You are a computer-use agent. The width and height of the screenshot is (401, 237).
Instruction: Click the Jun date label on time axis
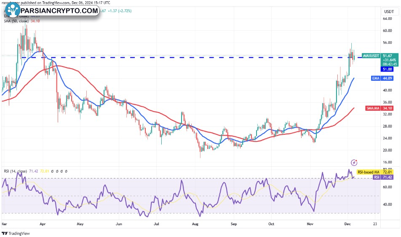tap(119, 224)
